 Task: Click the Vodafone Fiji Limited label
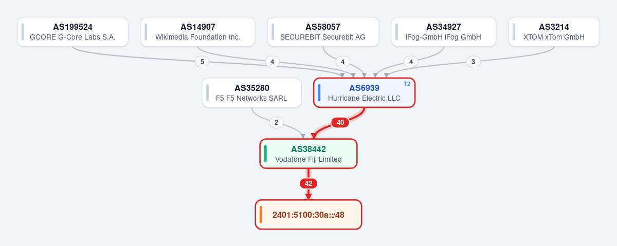[x=308, y=159]
